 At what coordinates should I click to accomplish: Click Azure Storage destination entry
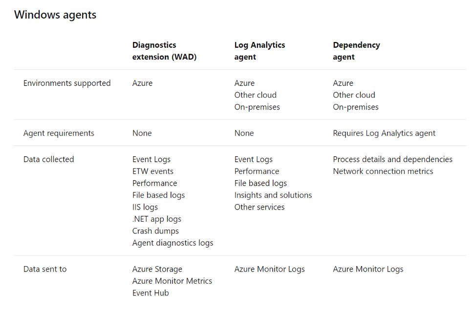157,269
